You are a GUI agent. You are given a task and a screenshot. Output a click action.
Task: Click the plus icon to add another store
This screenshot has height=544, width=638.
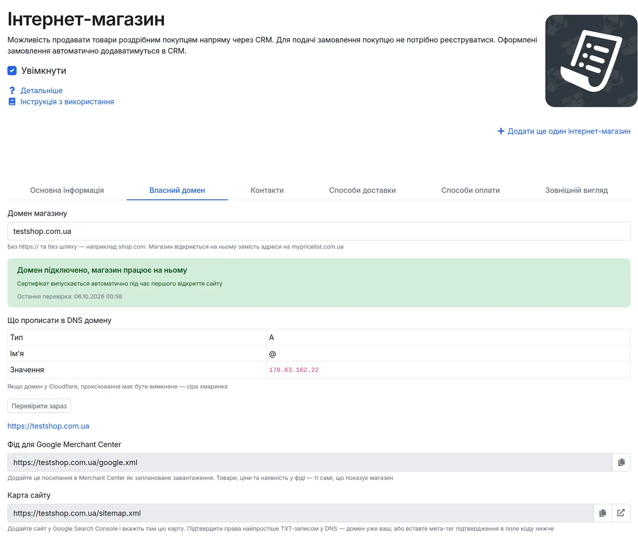[501, 131]
